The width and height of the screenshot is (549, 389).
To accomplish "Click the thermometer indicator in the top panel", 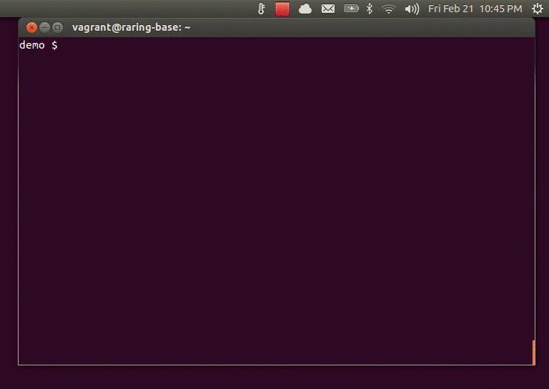I will click(x=261, y=9).
